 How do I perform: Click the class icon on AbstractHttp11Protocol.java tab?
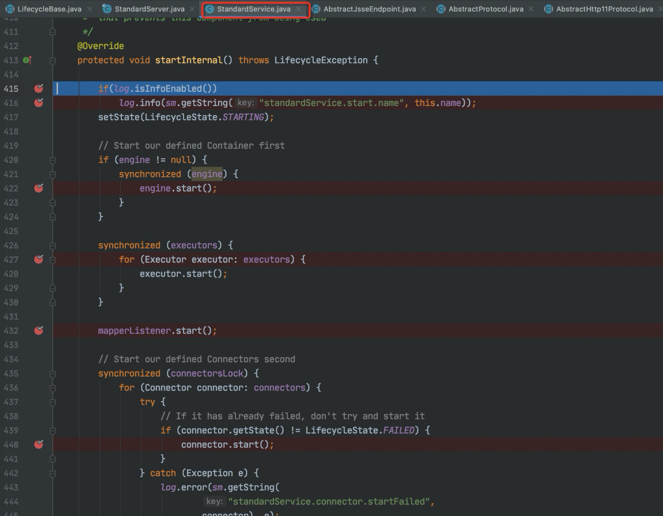click(548, 9)
